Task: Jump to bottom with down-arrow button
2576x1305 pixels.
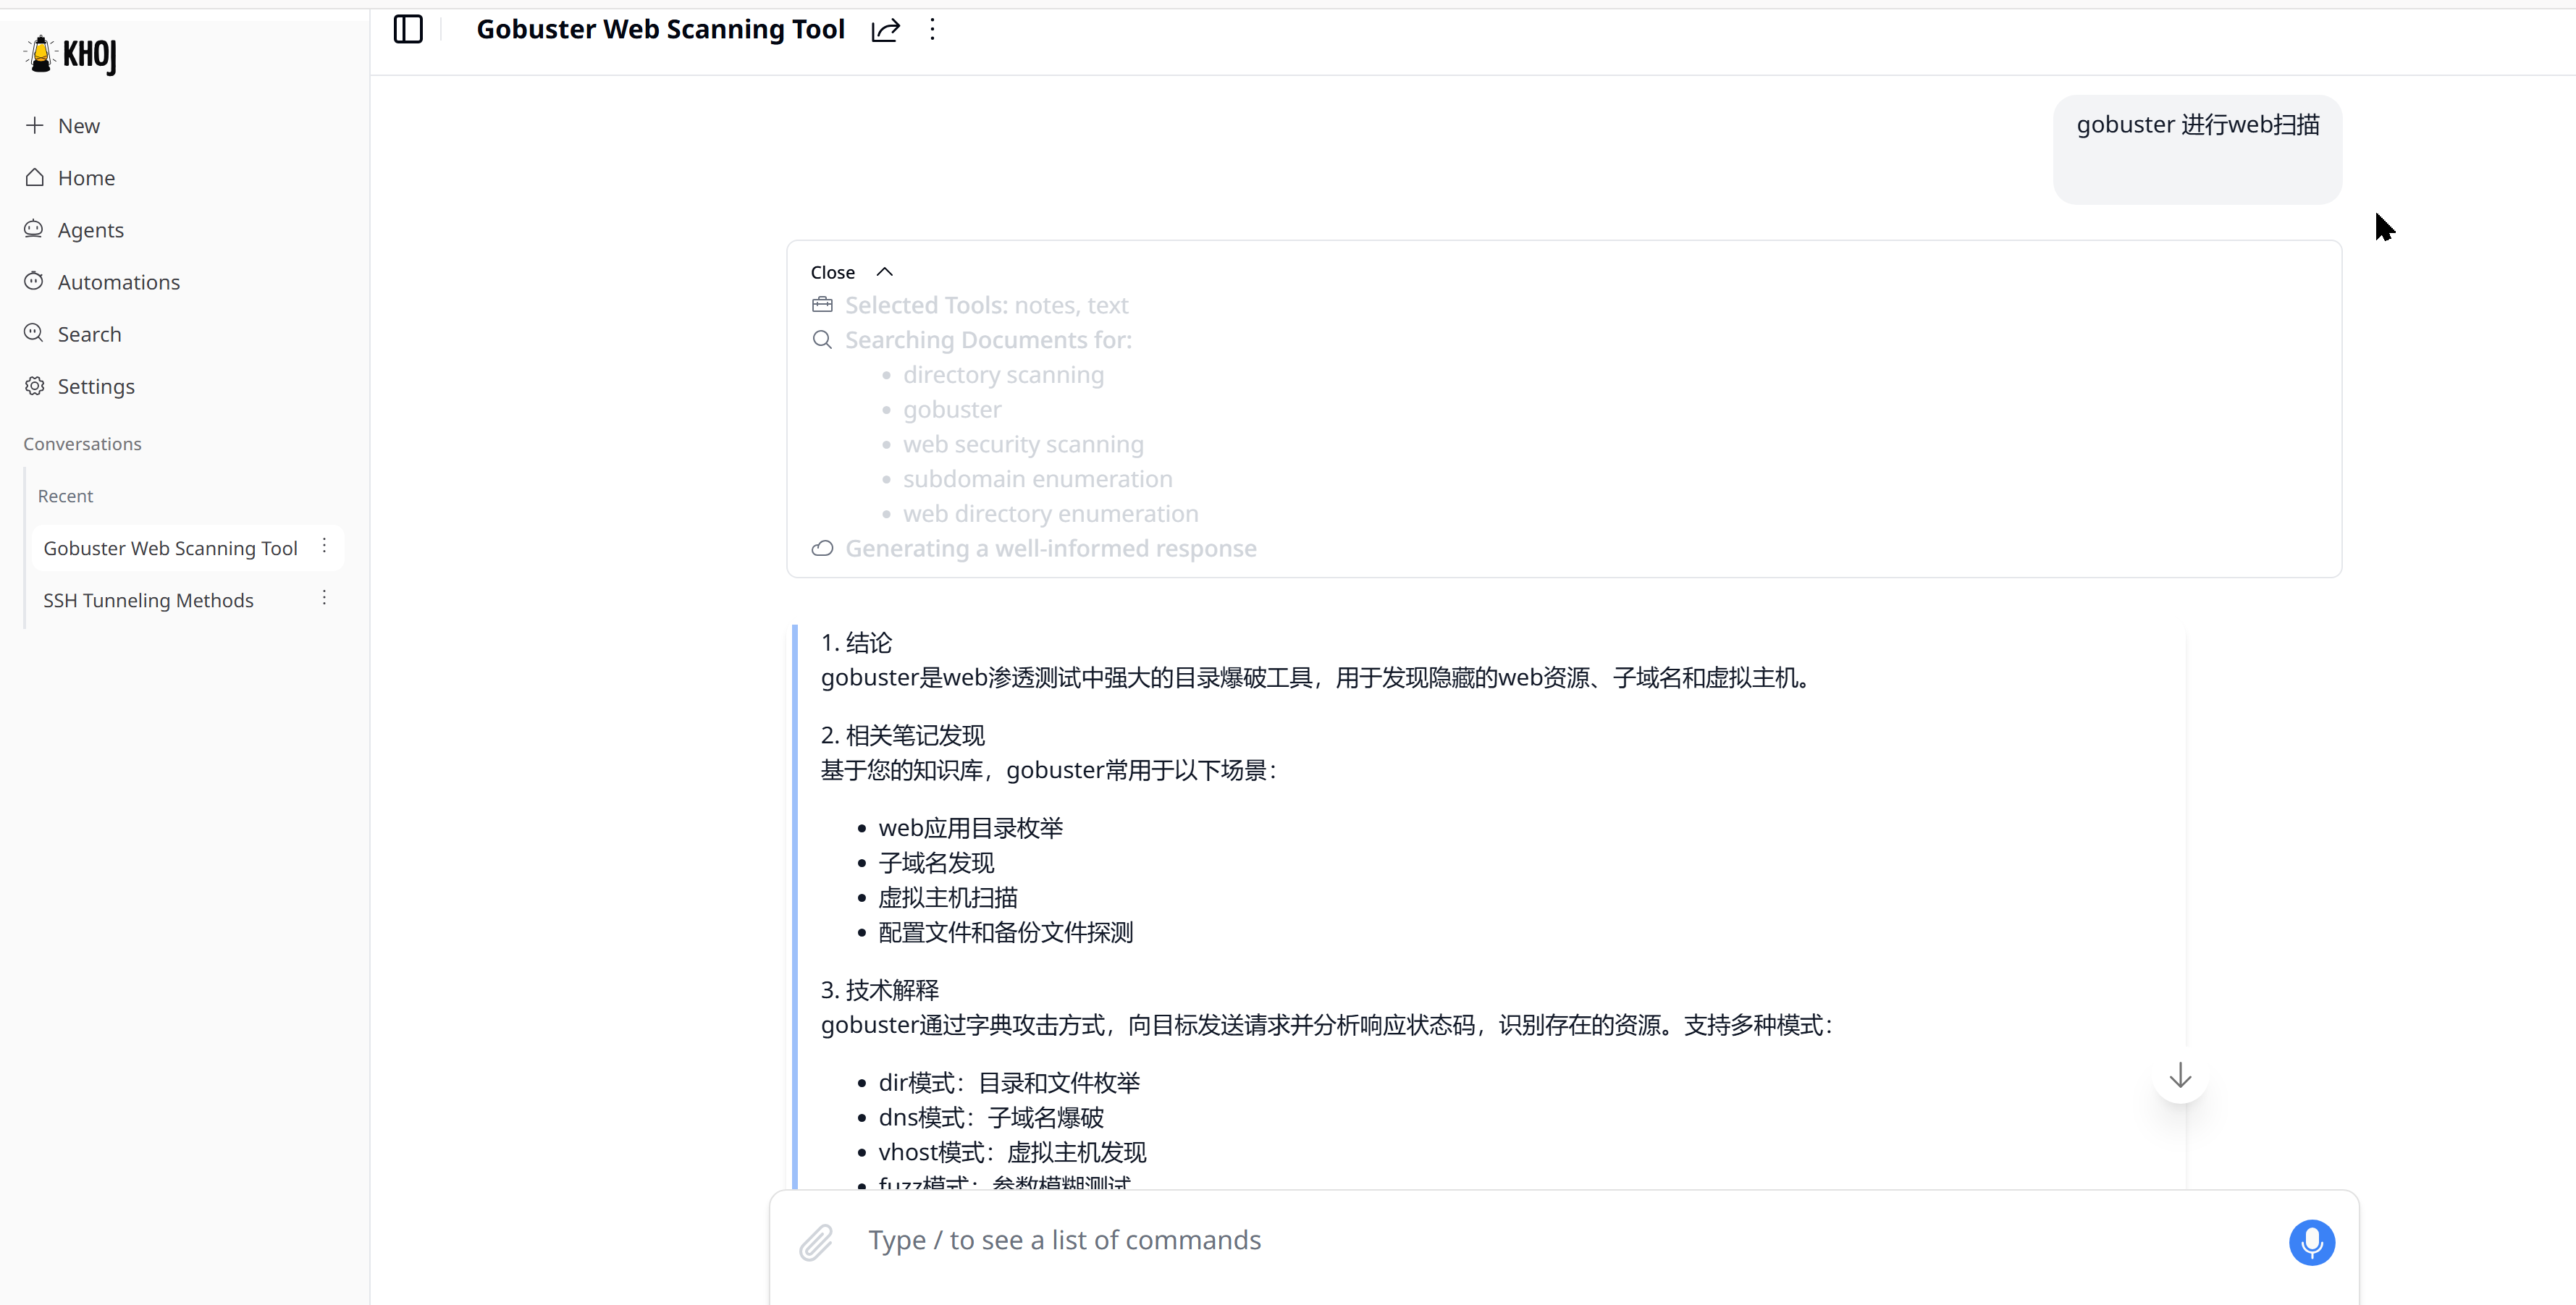Action: 2180,1076
